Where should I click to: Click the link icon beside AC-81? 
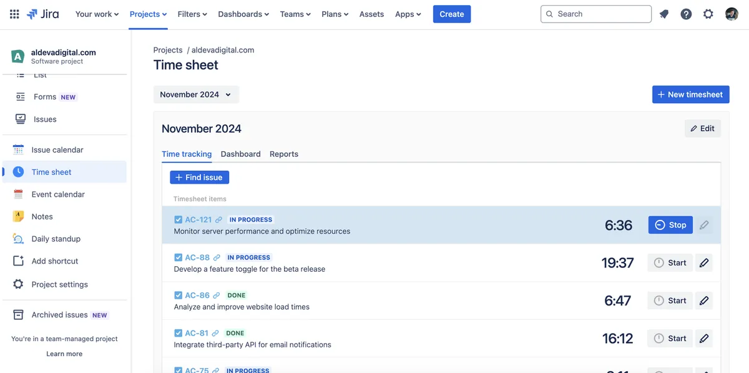pos(215,333)
